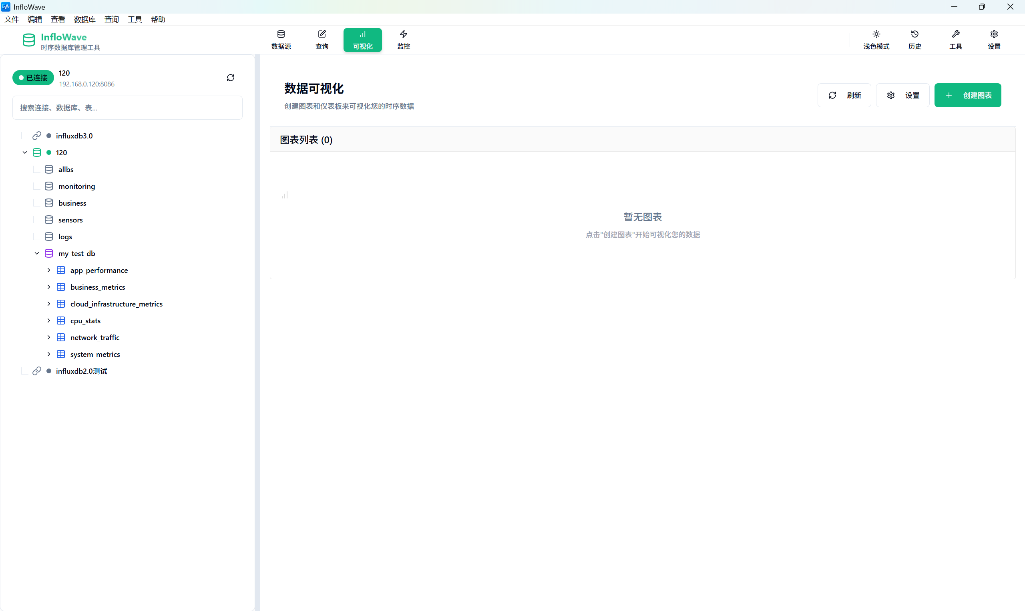Image resolution: width=1025 pixels, height=611 pixels.
Task: Click the table icon for network_traffic
Action: point(60,338)
